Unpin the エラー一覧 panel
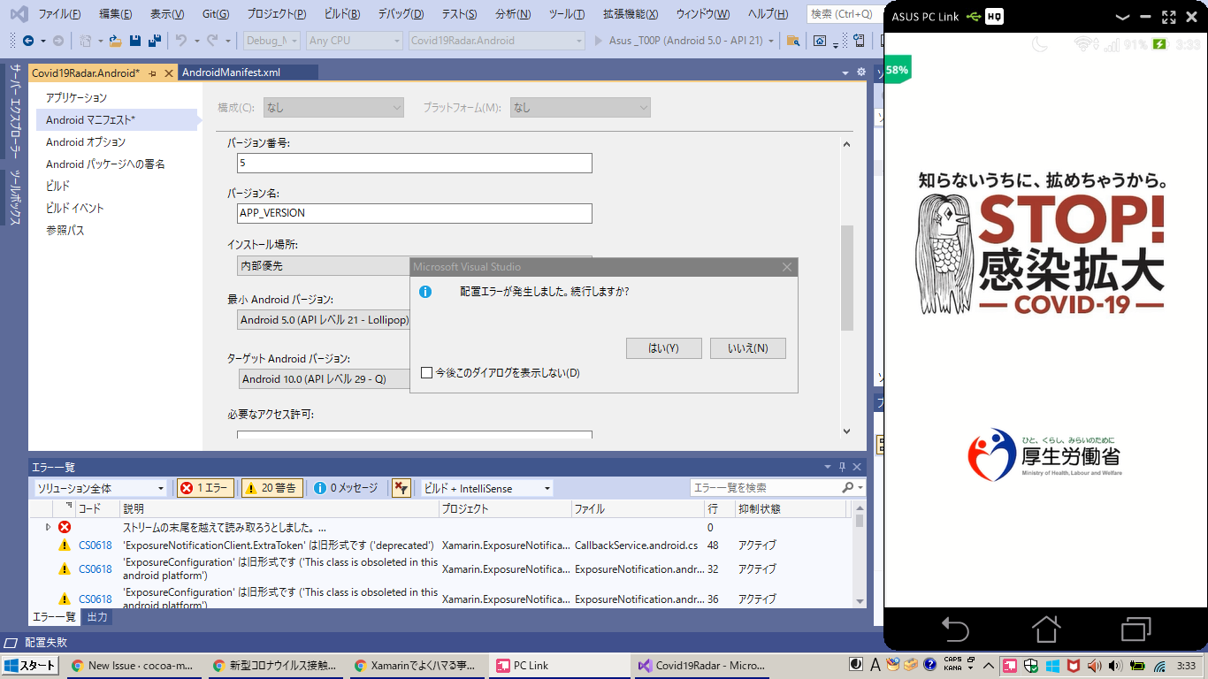 click(844, 467)
